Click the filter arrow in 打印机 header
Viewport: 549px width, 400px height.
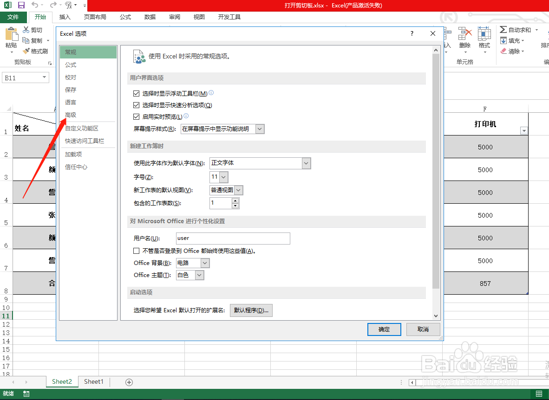(524, 130)
